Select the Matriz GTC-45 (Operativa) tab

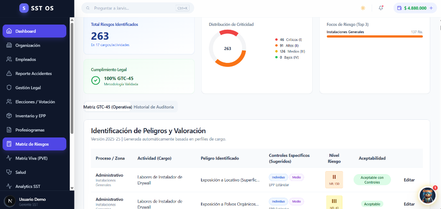108,107
